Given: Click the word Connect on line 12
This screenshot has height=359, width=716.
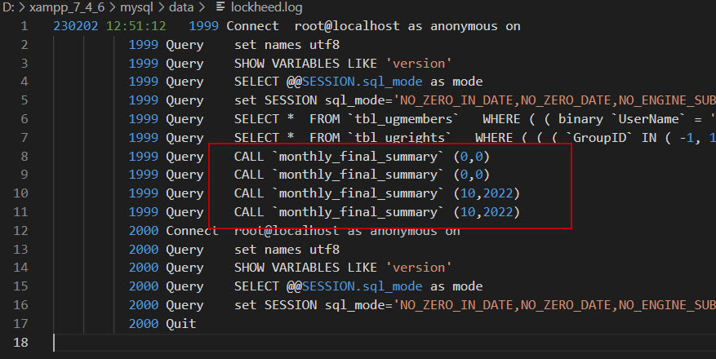Looking at the screenshot, I should (x=192, y=231).
